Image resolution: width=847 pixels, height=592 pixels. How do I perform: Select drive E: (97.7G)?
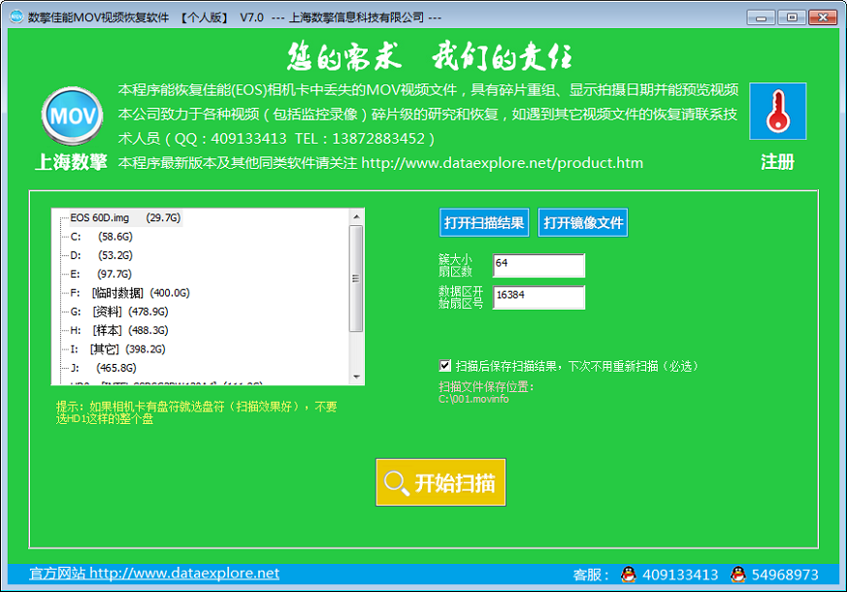[101, 274]
